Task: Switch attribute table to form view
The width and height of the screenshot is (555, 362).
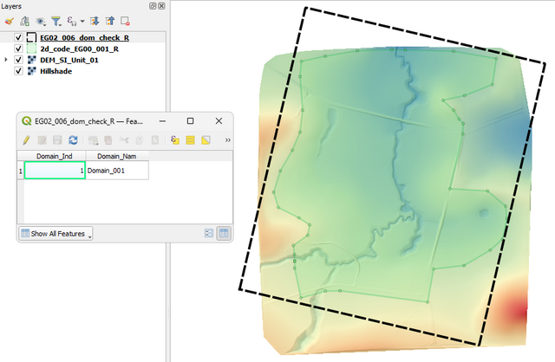Action: tap(208, 233)
